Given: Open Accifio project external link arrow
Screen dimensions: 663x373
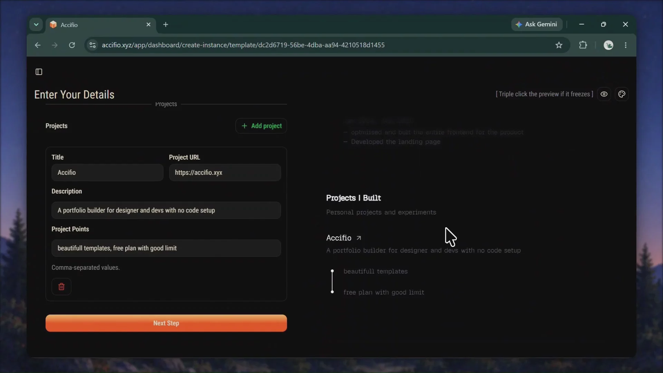Looking at the screenshot, I should coord(359,238).
